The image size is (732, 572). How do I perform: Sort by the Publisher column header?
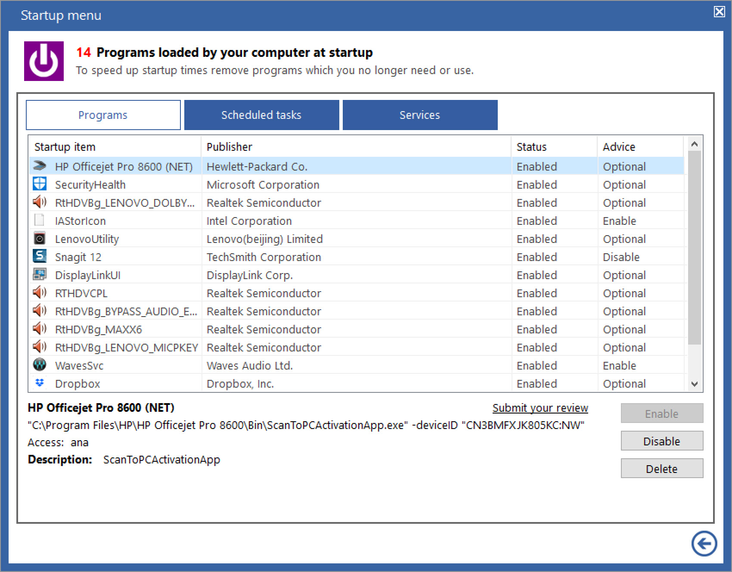[x=356, y=147]
